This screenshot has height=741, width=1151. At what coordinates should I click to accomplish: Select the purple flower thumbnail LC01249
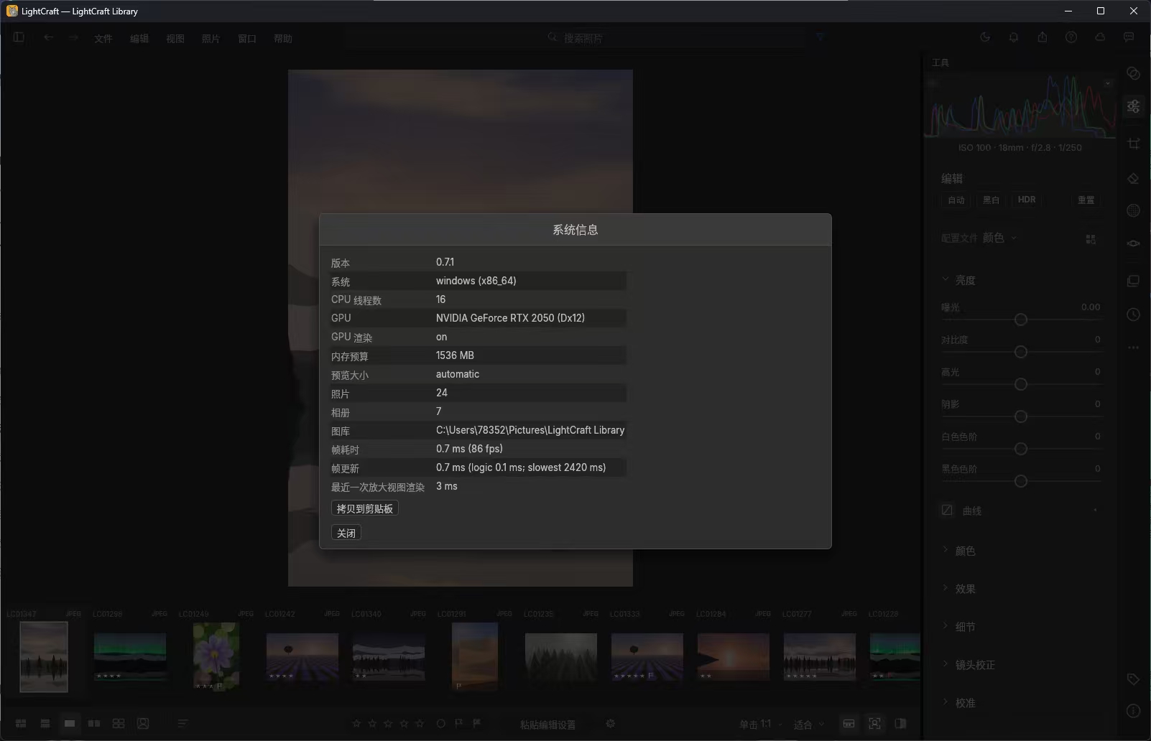pyautogui.click(x=216, y=656)
